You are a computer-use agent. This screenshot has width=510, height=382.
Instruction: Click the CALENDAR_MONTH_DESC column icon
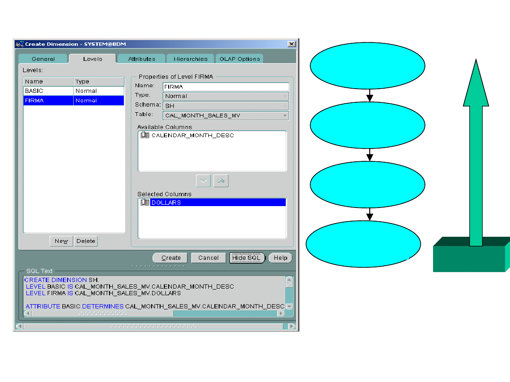[x=145, y=135]
